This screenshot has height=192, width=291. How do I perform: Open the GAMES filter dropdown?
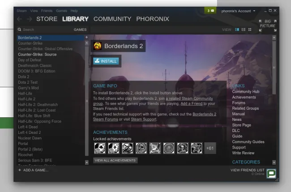click(x=80, y=30)
